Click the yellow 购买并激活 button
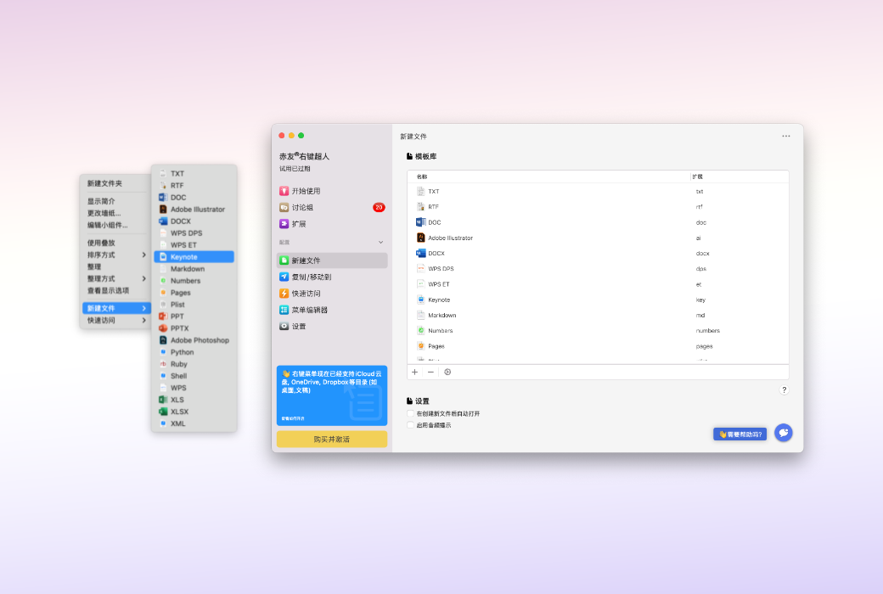The height and width of the screenshot is (594, 883). tap(332, 440)
